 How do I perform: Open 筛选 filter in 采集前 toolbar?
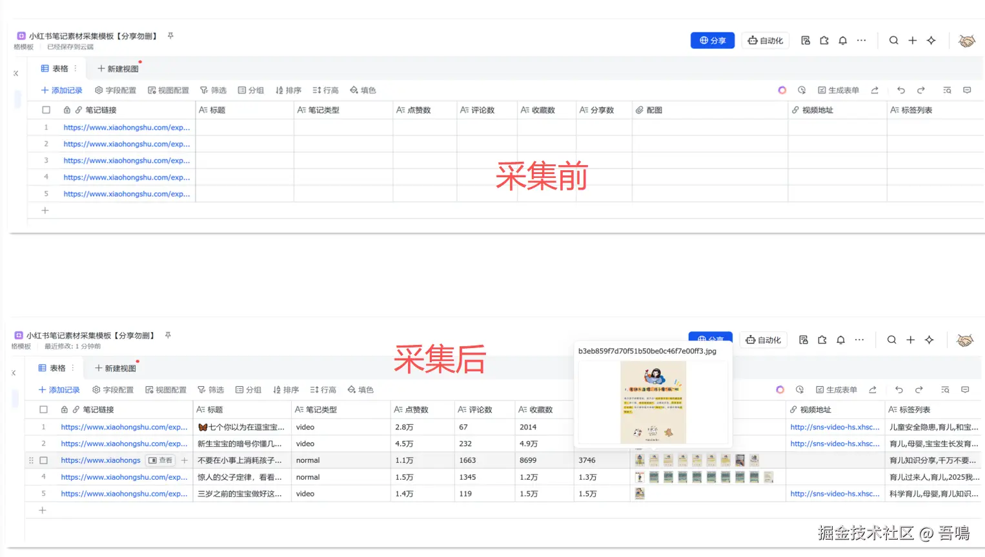pos(213,90)
